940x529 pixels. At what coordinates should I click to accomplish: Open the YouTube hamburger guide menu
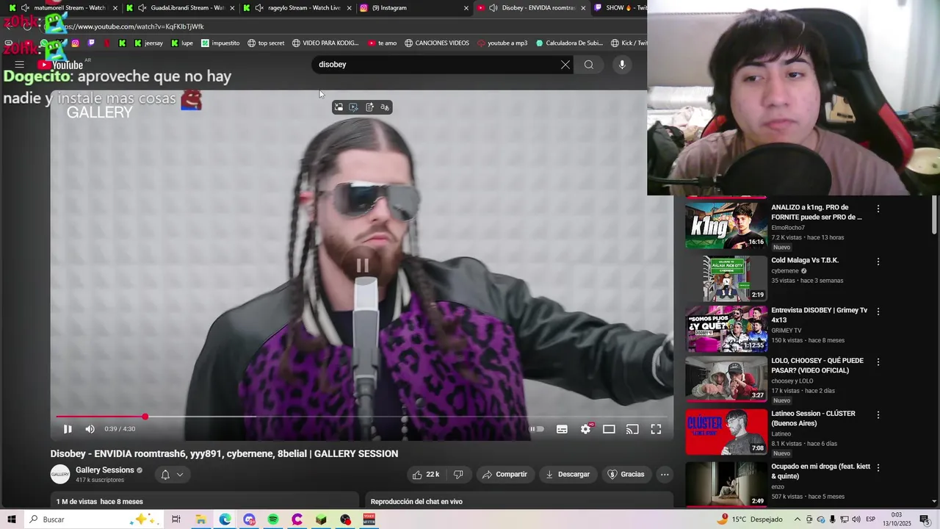[x=20, y=65]
